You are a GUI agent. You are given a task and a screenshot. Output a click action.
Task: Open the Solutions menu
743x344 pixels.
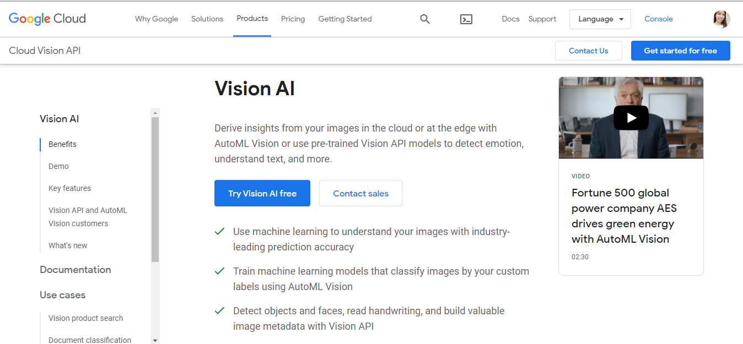[x=207, y=19]
